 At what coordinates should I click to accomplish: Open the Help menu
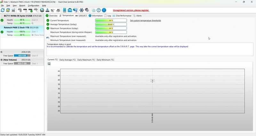(x=44, y=5)
